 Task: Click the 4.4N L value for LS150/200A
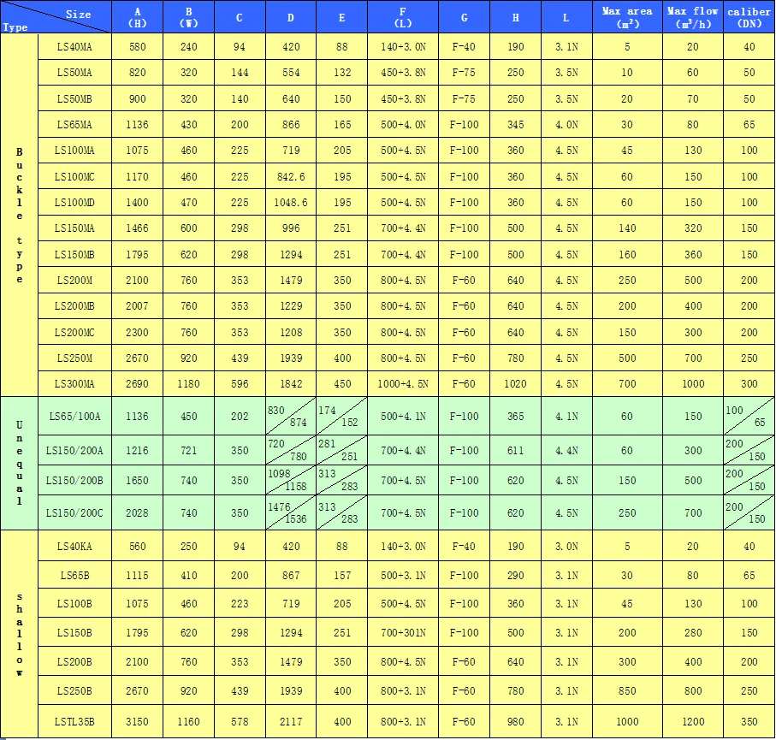pos(566,450)
